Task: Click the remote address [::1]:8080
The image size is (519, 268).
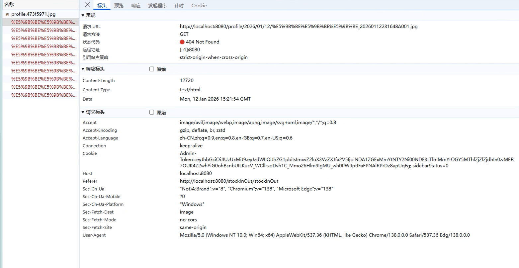Action: pos(190,49)
